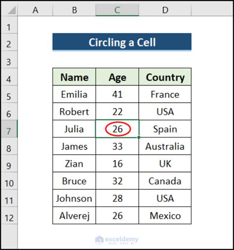Select the cell containing Johnson

tap(74, 198)
